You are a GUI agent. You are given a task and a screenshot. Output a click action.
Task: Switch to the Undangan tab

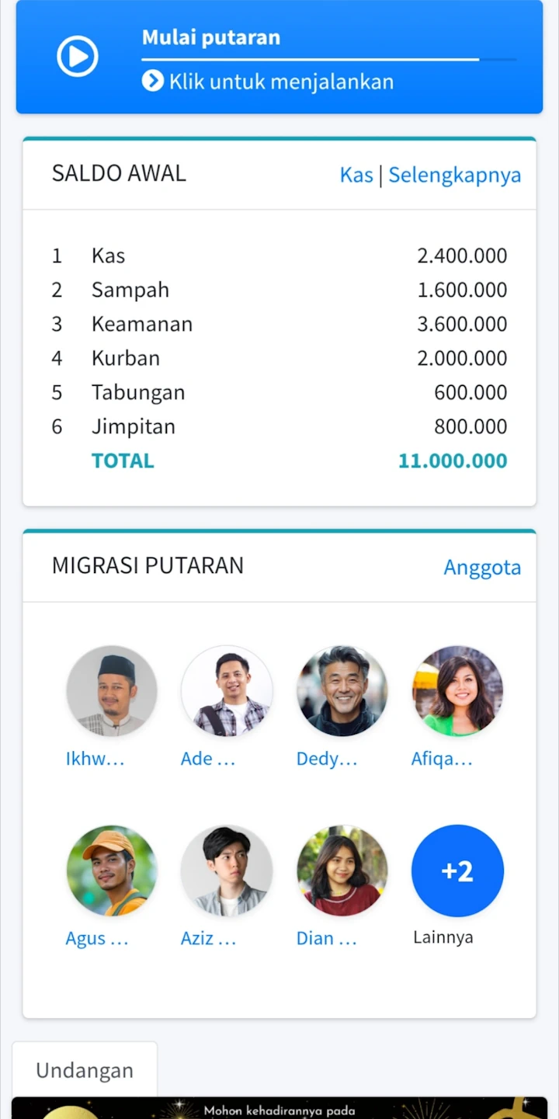[85, 1070]
